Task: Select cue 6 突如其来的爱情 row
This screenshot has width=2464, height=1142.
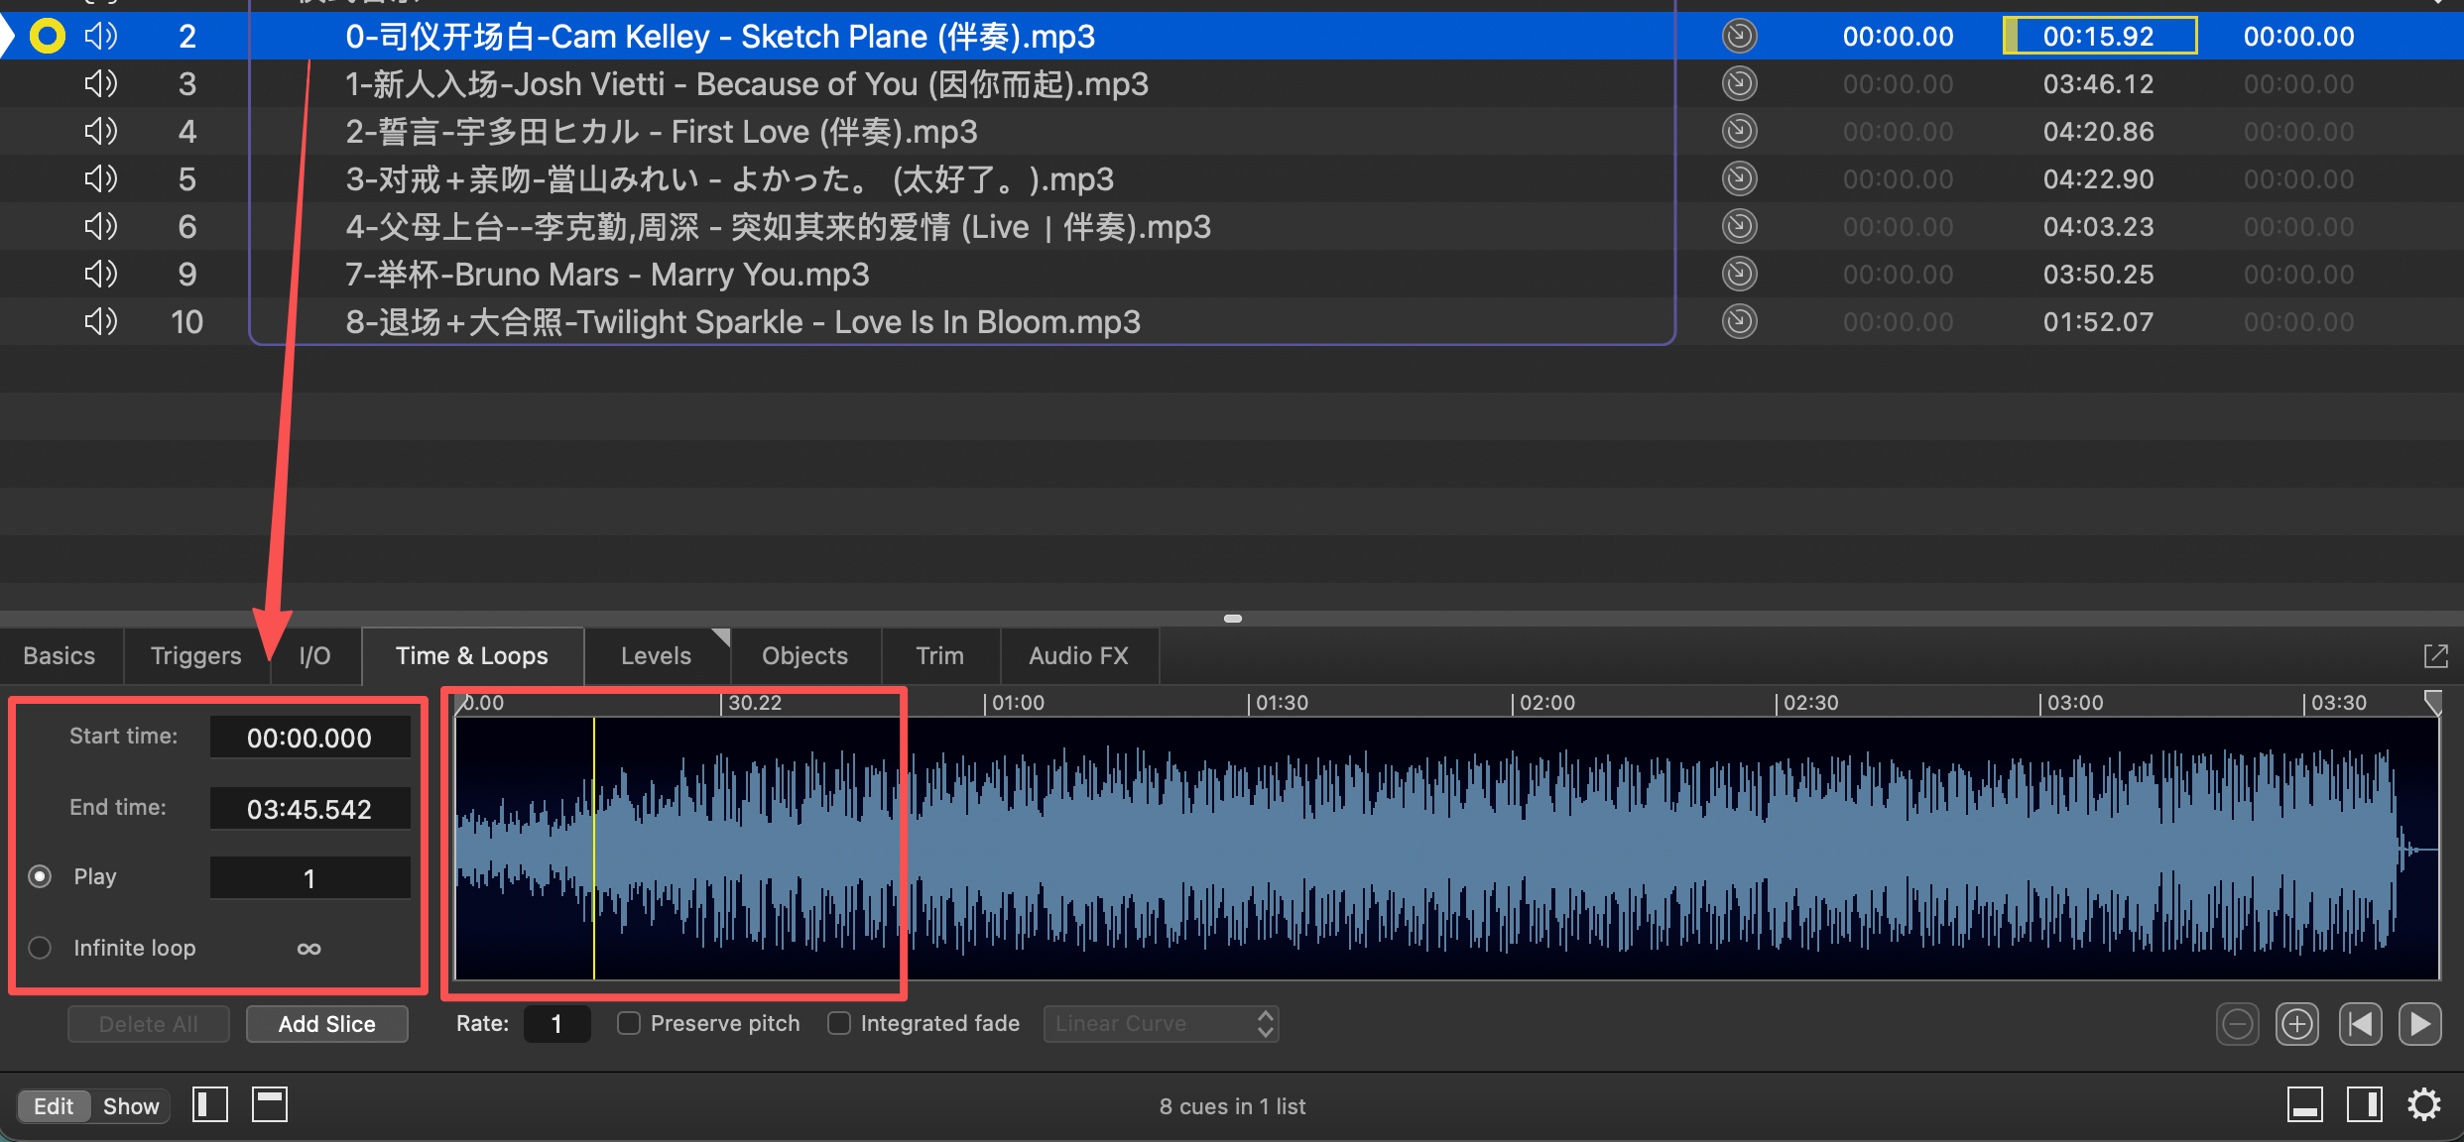Action: click(x=1232, y=227)
